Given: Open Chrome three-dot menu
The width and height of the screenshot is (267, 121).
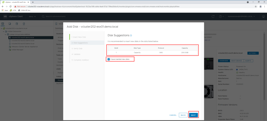Looking at the screenshot, I should (x=265, y=7).
